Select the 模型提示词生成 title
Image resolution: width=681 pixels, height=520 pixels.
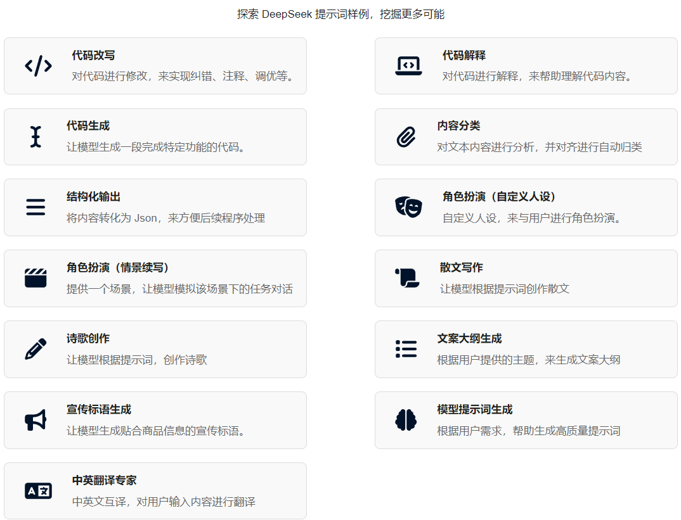(475, 409)
